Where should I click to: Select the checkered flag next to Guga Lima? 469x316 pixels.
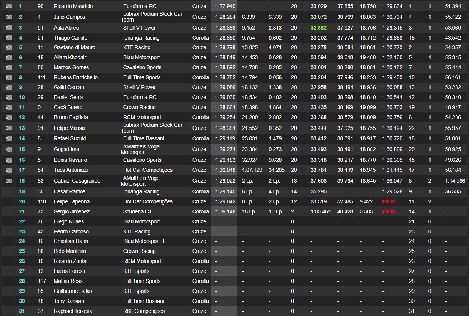[x=9, y=149]
